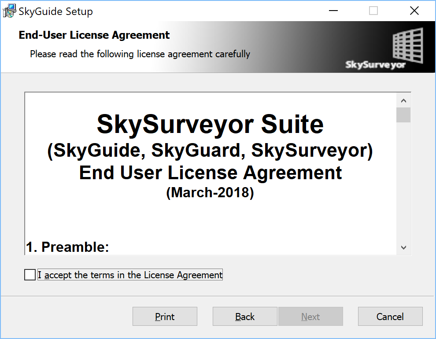The height and width of the screenshot is (339, 436).
Task: Cancel the SkyGuide installation
Action: (x=390, y=317)
